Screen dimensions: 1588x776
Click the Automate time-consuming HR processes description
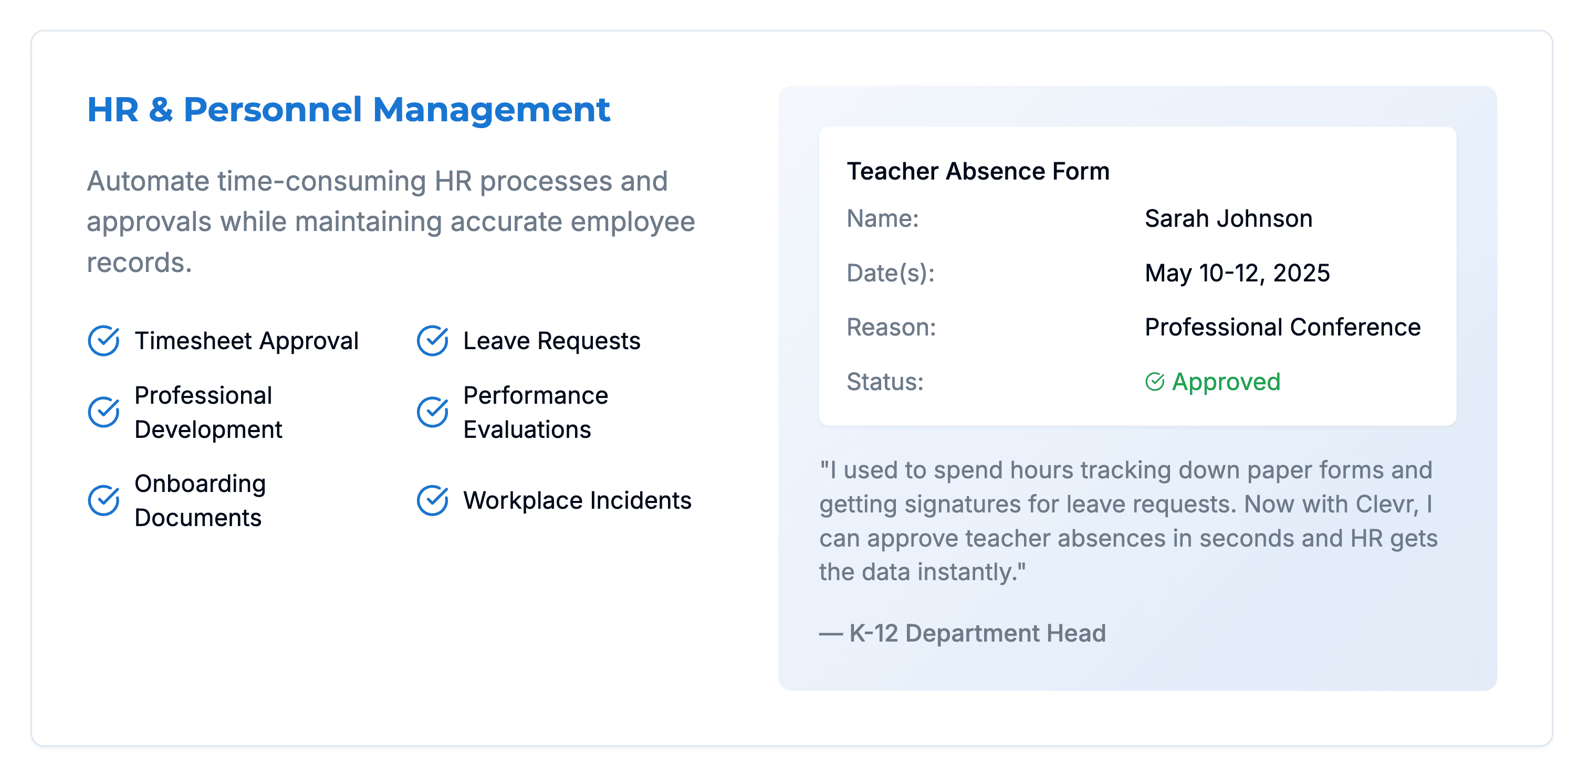click(x=391, y=222)
